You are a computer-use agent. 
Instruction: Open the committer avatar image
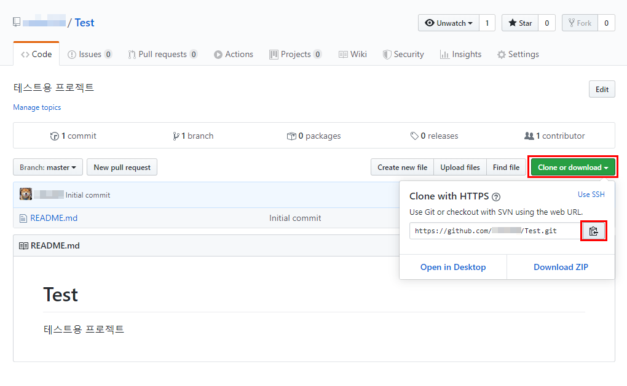click(26, 195)
